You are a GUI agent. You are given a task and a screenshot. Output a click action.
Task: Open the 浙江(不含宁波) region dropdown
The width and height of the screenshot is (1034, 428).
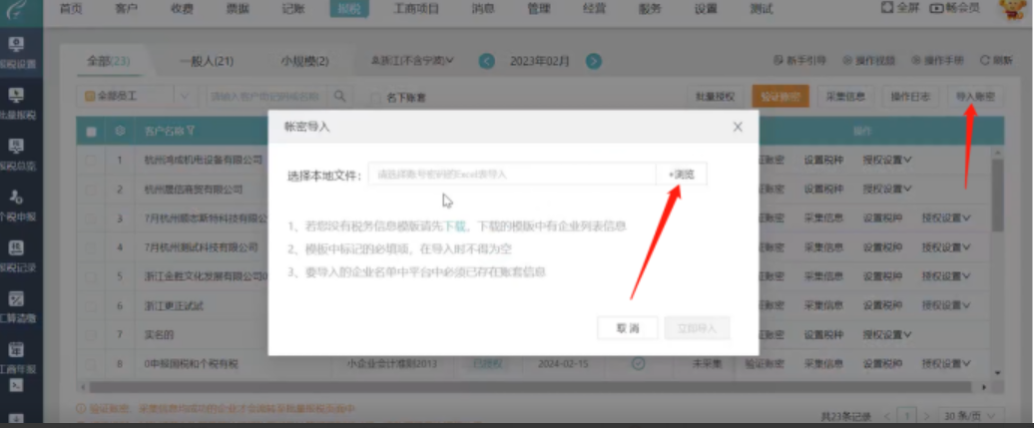click(x=411, y=61)
